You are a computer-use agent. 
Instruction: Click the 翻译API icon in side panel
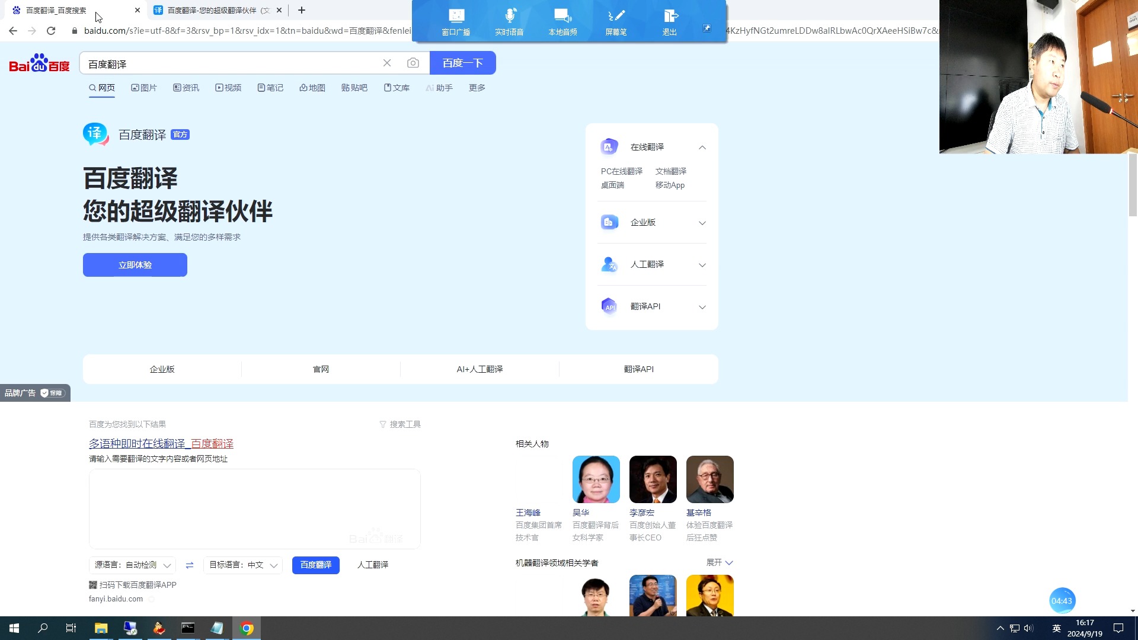(609, 306)
